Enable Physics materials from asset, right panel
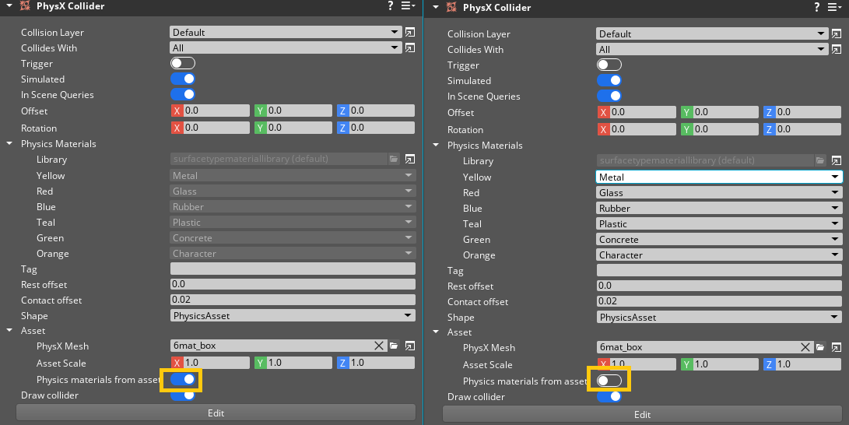849x425 pixels. 609,381
